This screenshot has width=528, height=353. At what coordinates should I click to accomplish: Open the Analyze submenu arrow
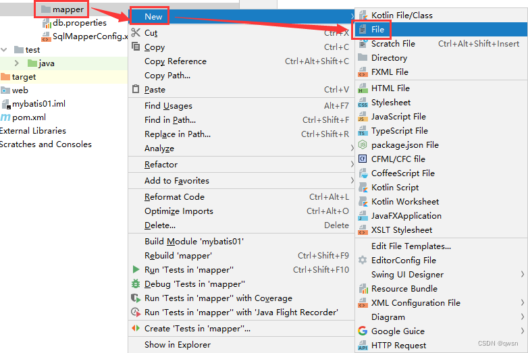[352, 148]
